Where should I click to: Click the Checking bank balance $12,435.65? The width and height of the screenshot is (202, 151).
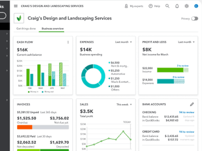pos(171,117)
